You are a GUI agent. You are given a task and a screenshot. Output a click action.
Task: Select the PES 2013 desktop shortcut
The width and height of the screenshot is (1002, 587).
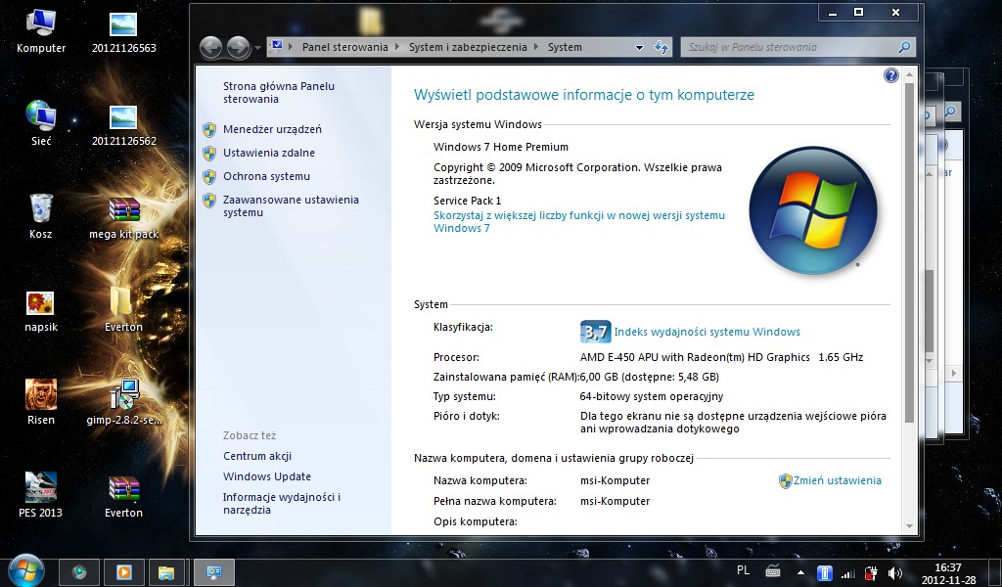41,496
